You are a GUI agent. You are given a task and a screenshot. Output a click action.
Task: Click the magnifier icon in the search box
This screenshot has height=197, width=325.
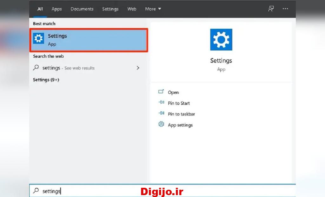(36, 190)
